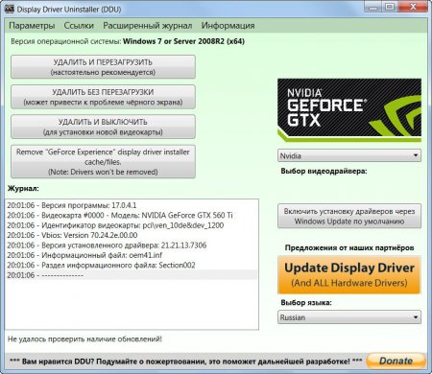This screenshot has height=374, width=432.
Task: Click Remove GeForce Experience cache files button
Action: (103, 162)
